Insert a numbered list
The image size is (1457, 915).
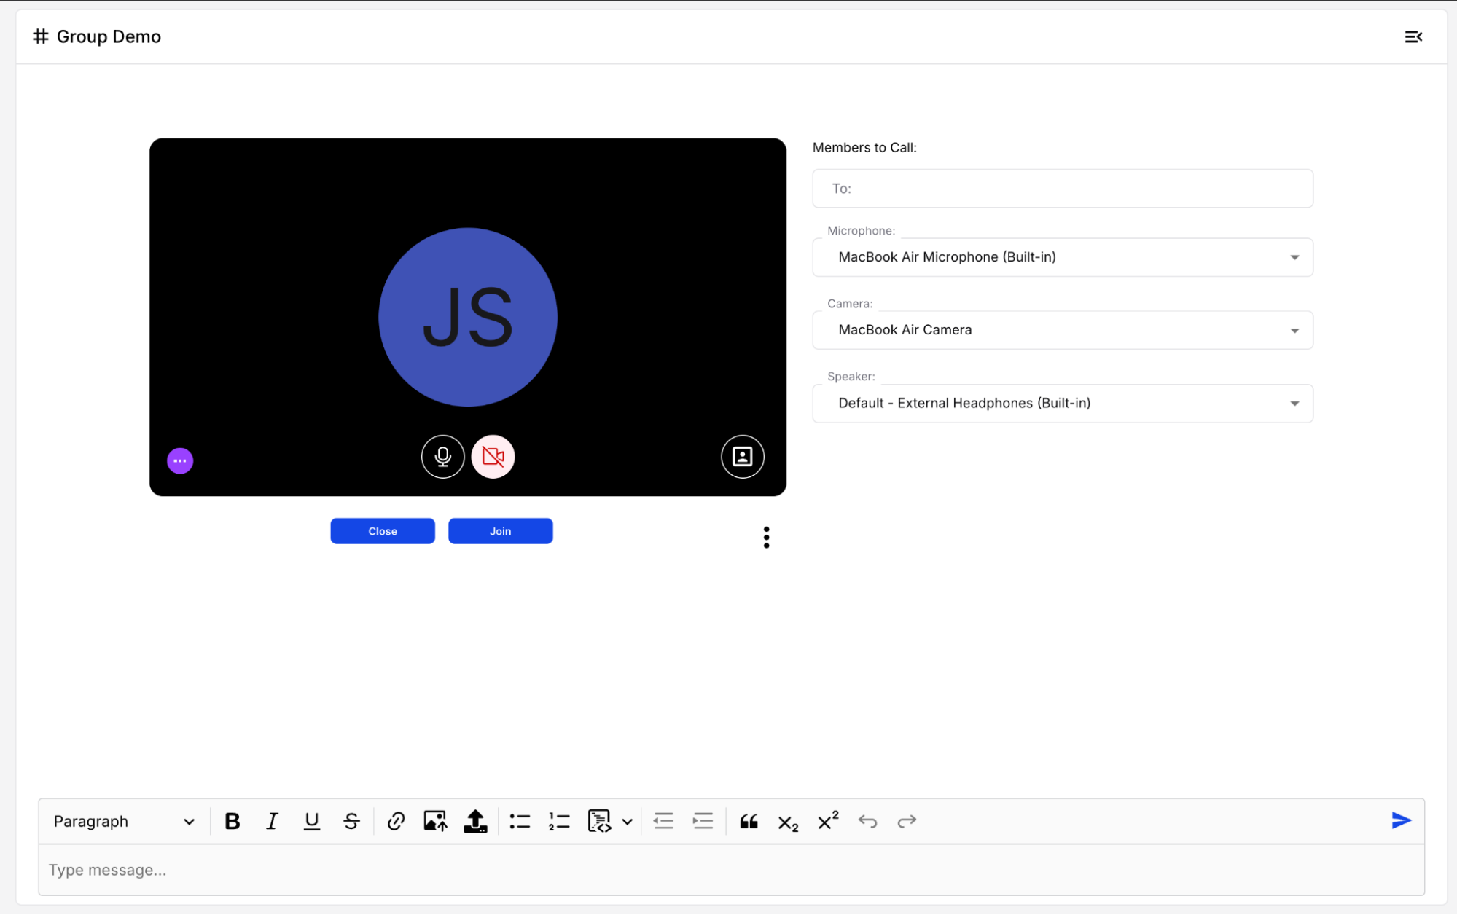[x=559, y=822]
